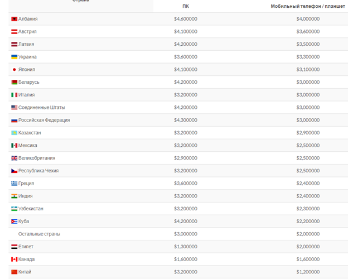Viewport: 348px width, 279px height.
Task: Click the Italy flag icon
Action: (x=14, y=95)
